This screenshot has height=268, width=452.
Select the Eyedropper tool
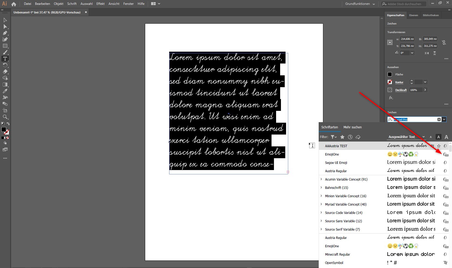pyautogui.click(x=5, y=91)
